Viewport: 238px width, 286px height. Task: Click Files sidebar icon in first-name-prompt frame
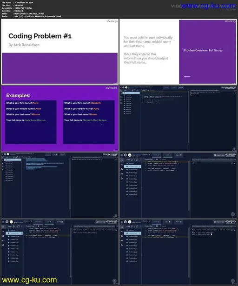click(x=3, y=227)
